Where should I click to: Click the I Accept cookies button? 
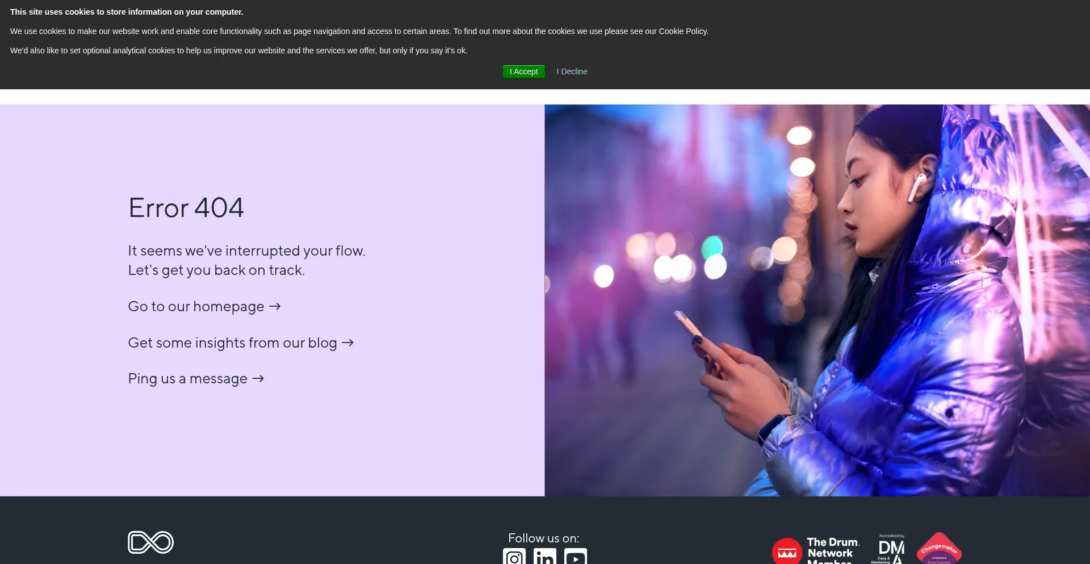[x=523, y=72]
